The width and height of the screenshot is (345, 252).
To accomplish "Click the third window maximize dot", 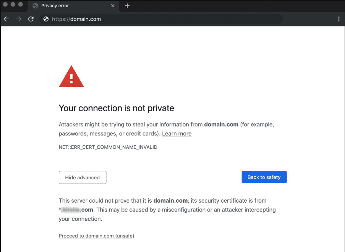I will tap(21, 5).
